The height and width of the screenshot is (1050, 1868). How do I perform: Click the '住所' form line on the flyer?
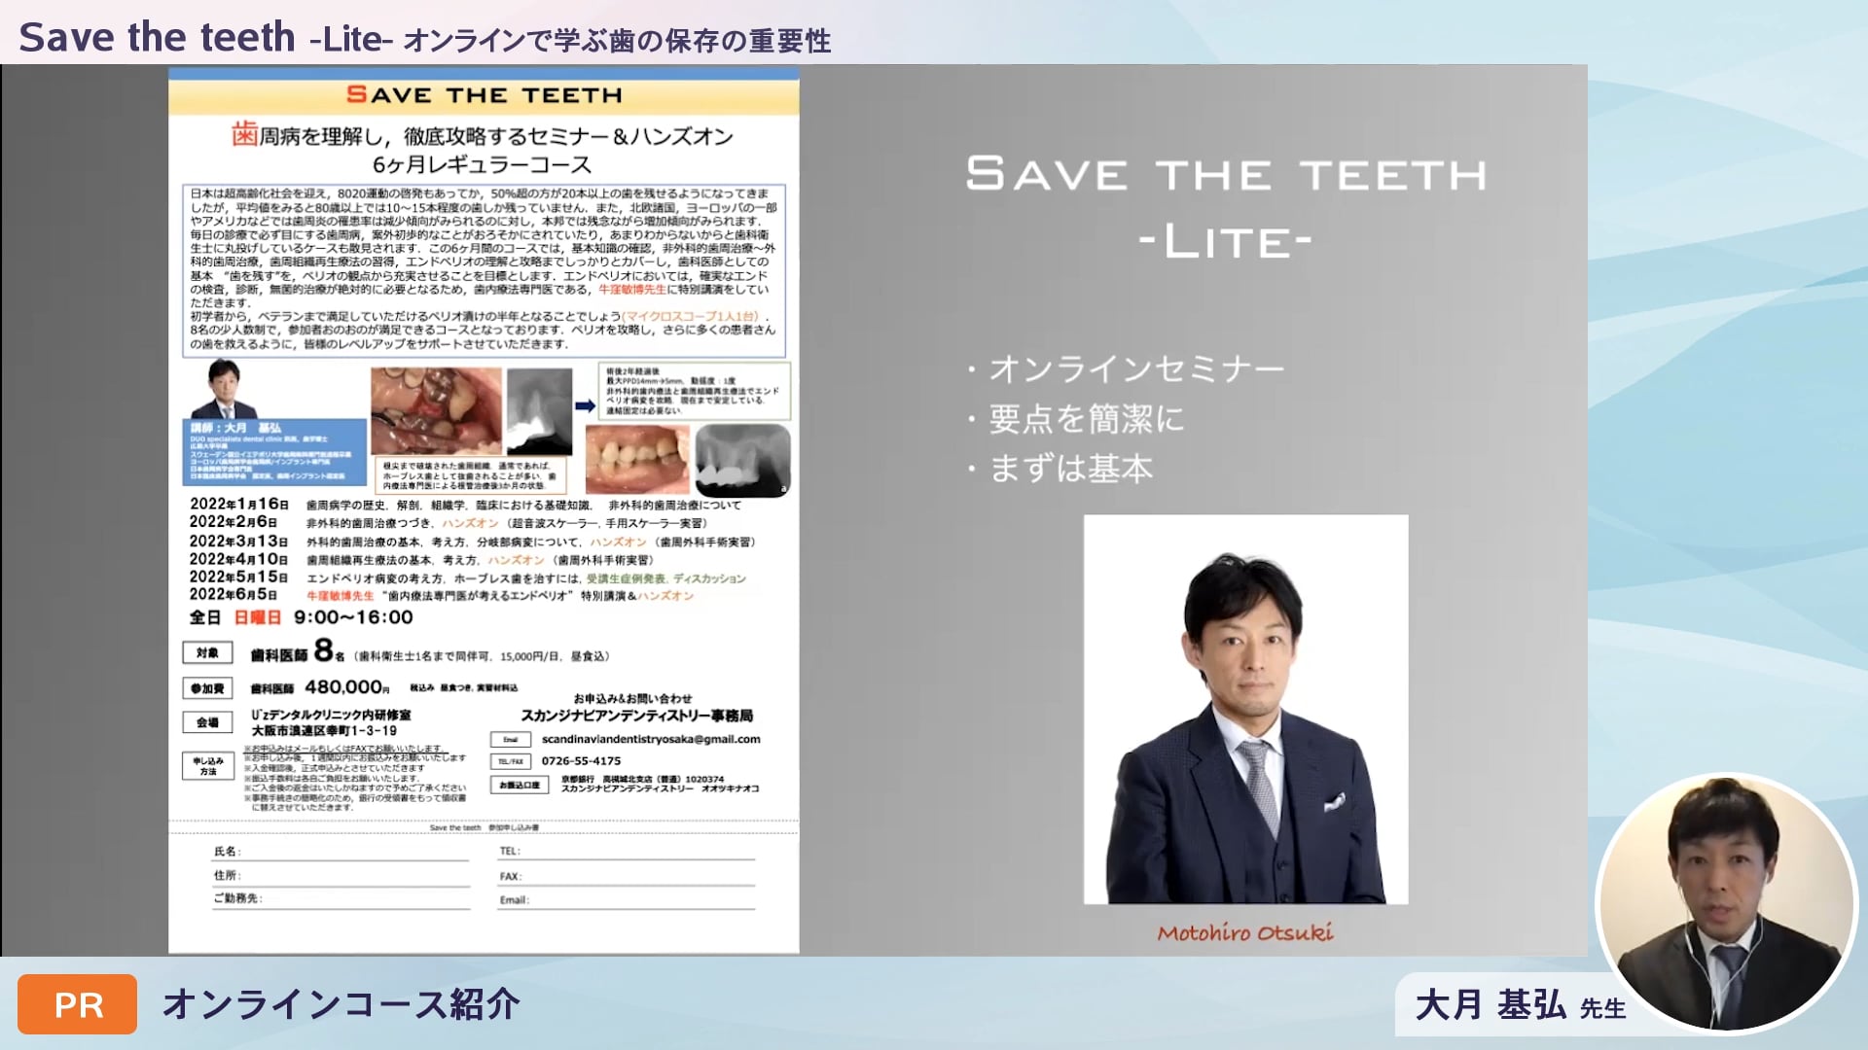point(341,876)
